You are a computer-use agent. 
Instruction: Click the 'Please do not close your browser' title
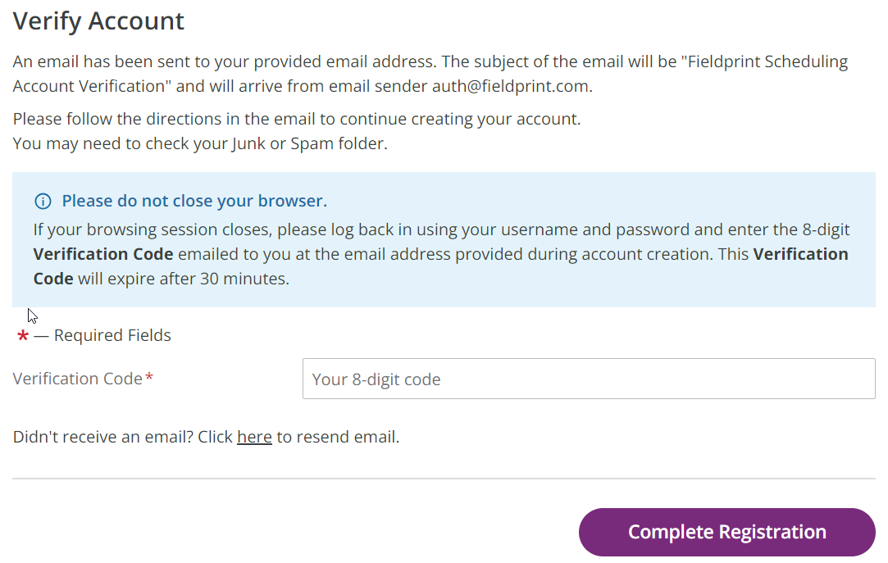[x=194, y=202]
